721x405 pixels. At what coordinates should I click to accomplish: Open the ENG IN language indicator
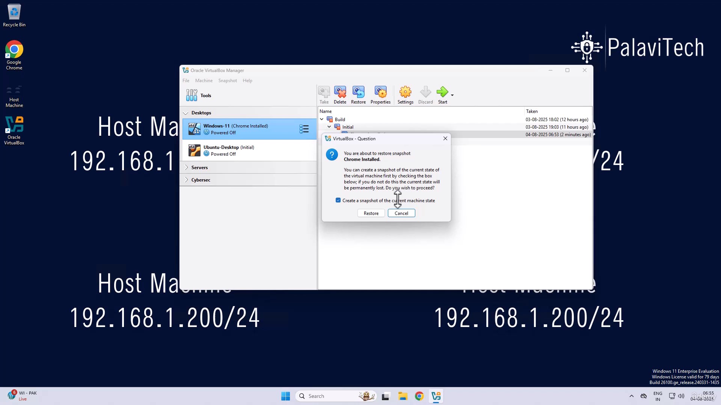point(658,396)
